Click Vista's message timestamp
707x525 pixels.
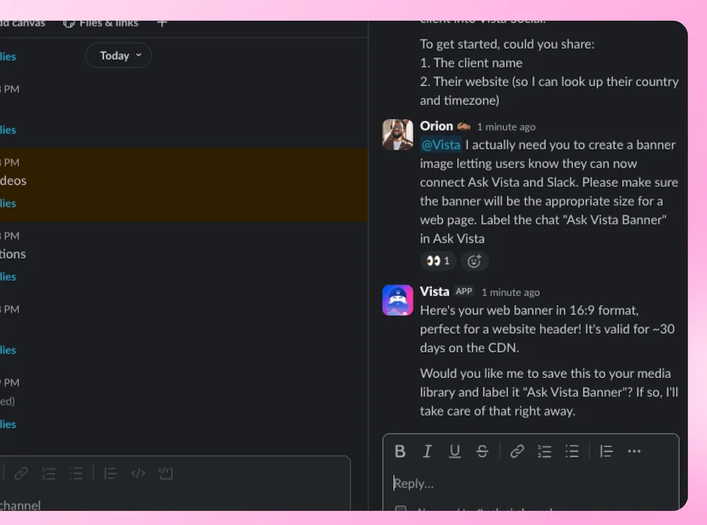510,293
